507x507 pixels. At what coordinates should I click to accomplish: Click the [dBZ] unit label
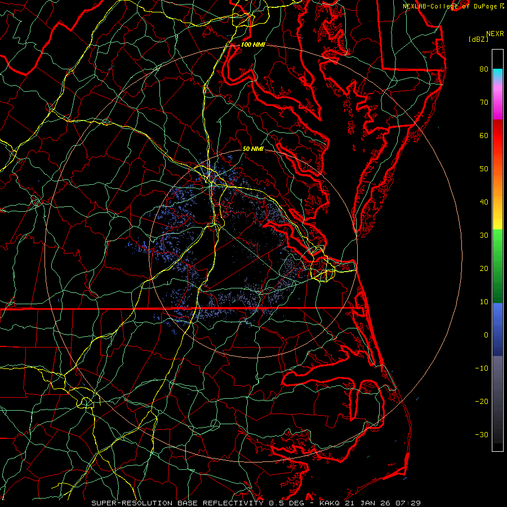[x=478, y=39]
